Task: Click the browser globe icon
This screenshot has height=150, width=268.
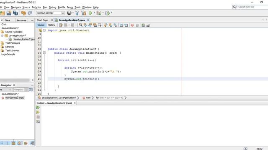Action: tap(69, 13)
